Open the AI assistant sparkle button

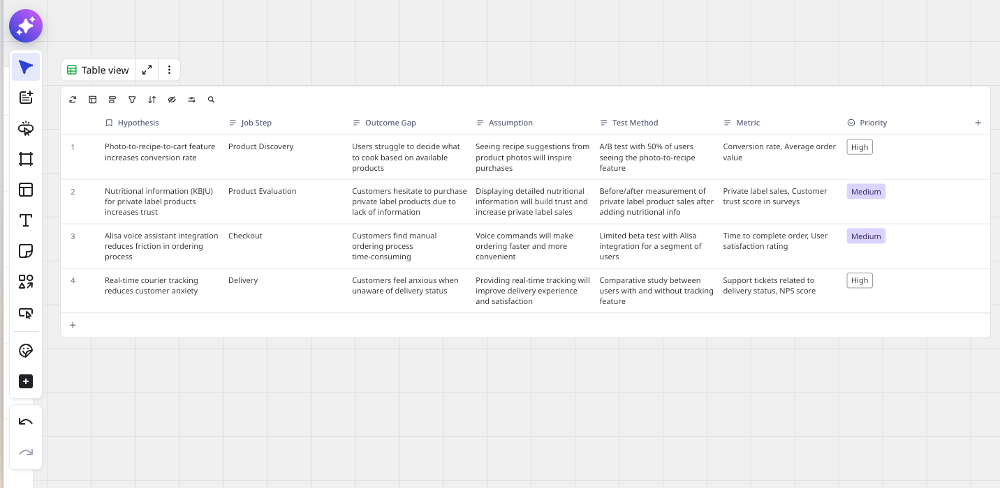(x=26, y=26)
